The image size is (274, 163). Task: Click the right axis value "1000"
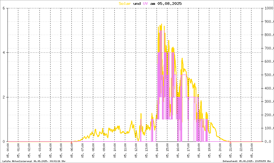click(269, 8)
